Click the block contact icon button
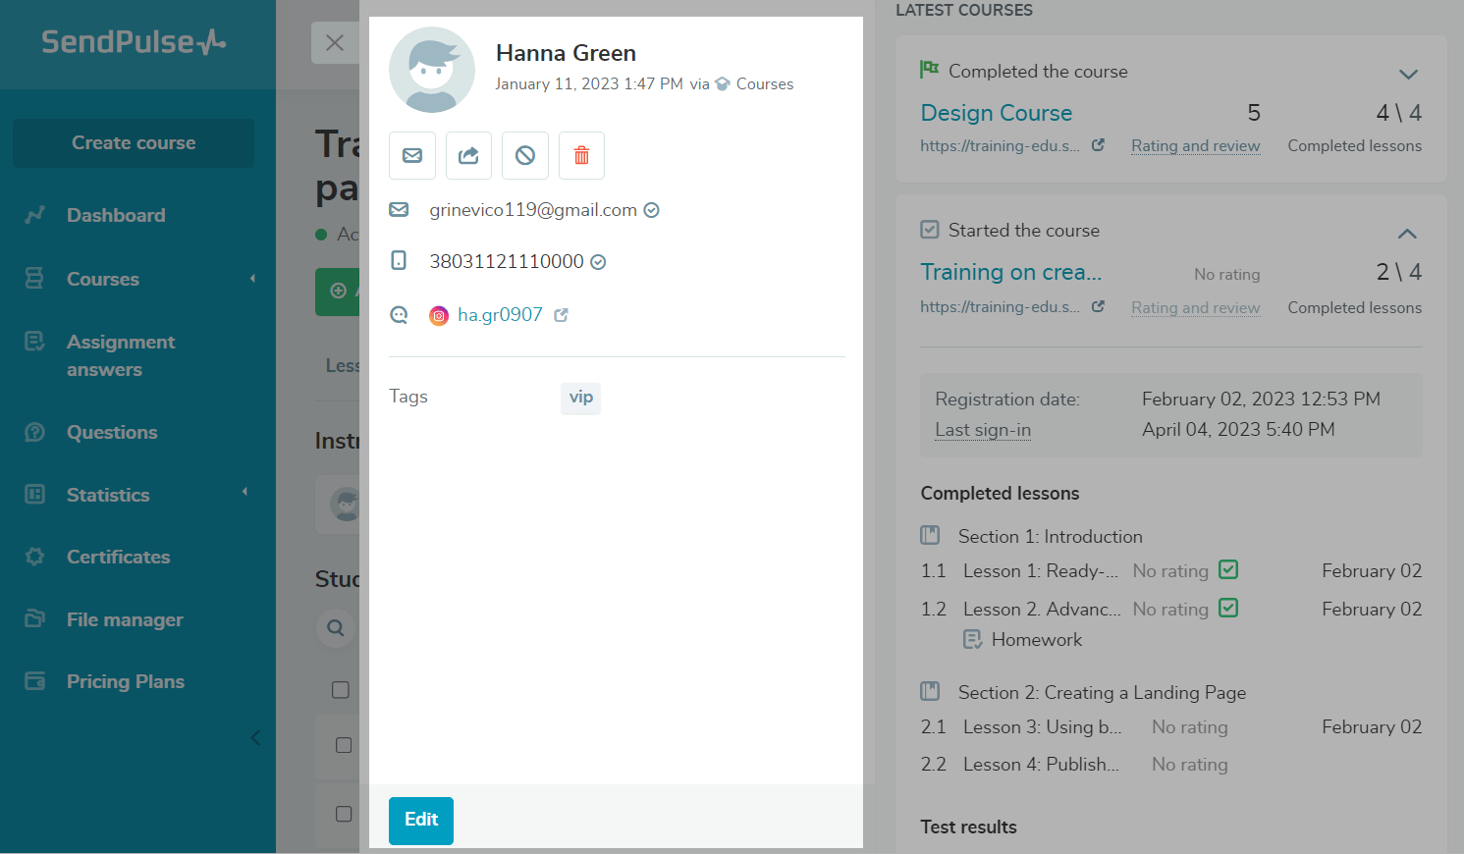This screenshot has width=1464, height=854. (525, 156)
